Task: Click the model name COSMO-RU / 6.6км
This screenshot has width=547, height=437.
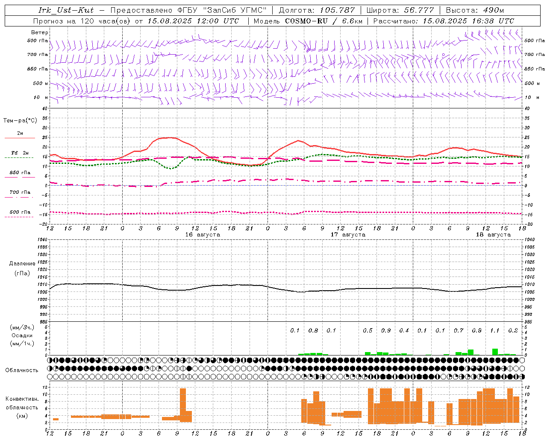Action: pyautogui.click(x=324, y=21)
